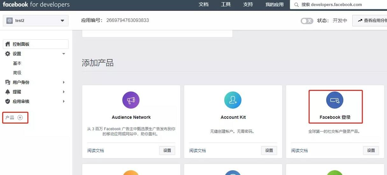Expand the 用户身份 submenu arrow
The width and height of the screenshot is (387, 175).
[x=64, y=82]
